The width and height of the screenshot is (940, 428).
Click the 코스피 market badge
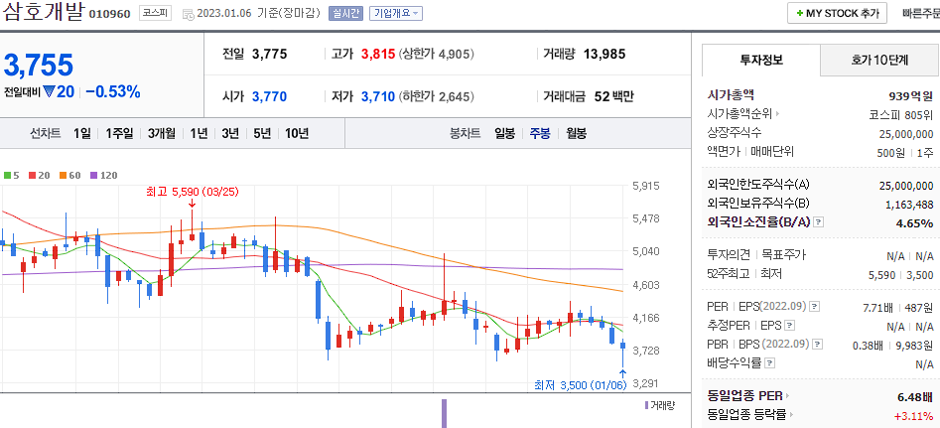point(156,13)
